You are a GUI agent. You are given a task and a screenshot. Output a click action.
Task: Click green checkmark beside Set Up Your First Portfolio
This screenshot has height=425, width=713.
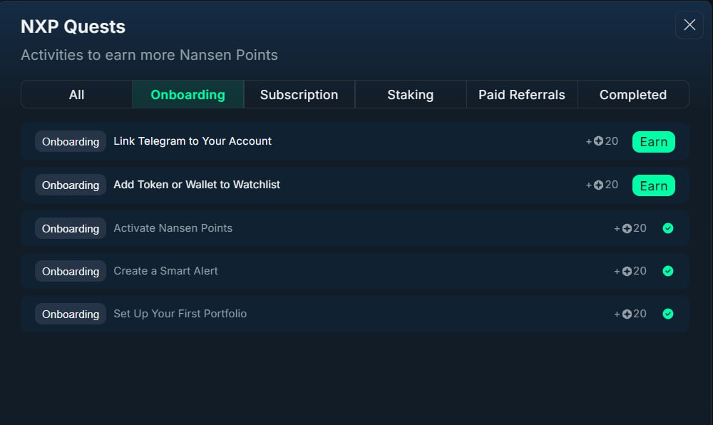[668, 314]
